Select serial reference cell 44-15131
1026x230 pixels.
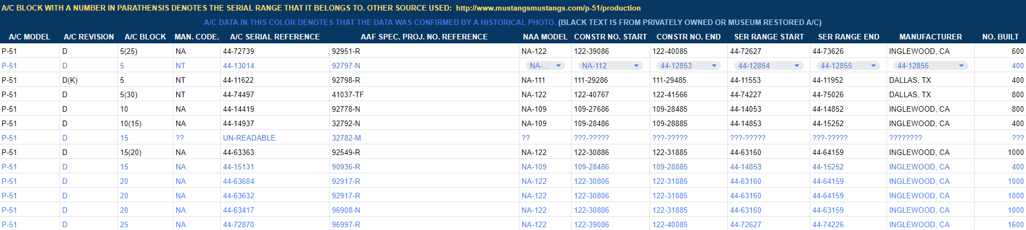click(x=275, y=167)
